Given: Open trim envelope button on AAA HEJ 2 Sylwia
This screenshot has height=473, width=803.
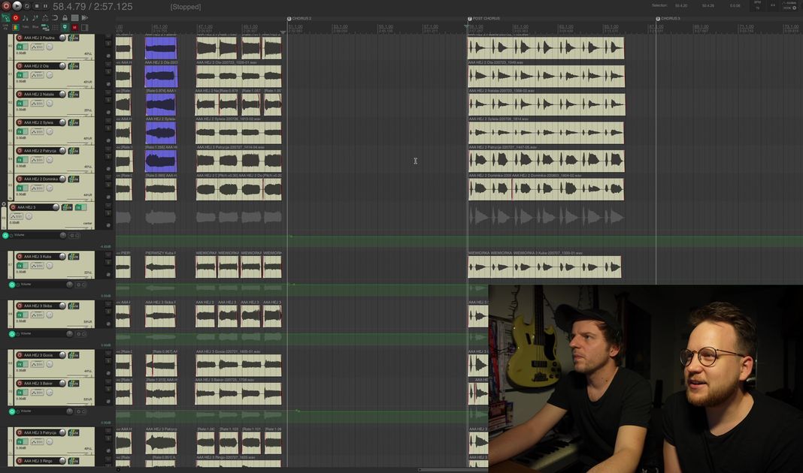Looking at the screenshot, I should coord(36,131).
